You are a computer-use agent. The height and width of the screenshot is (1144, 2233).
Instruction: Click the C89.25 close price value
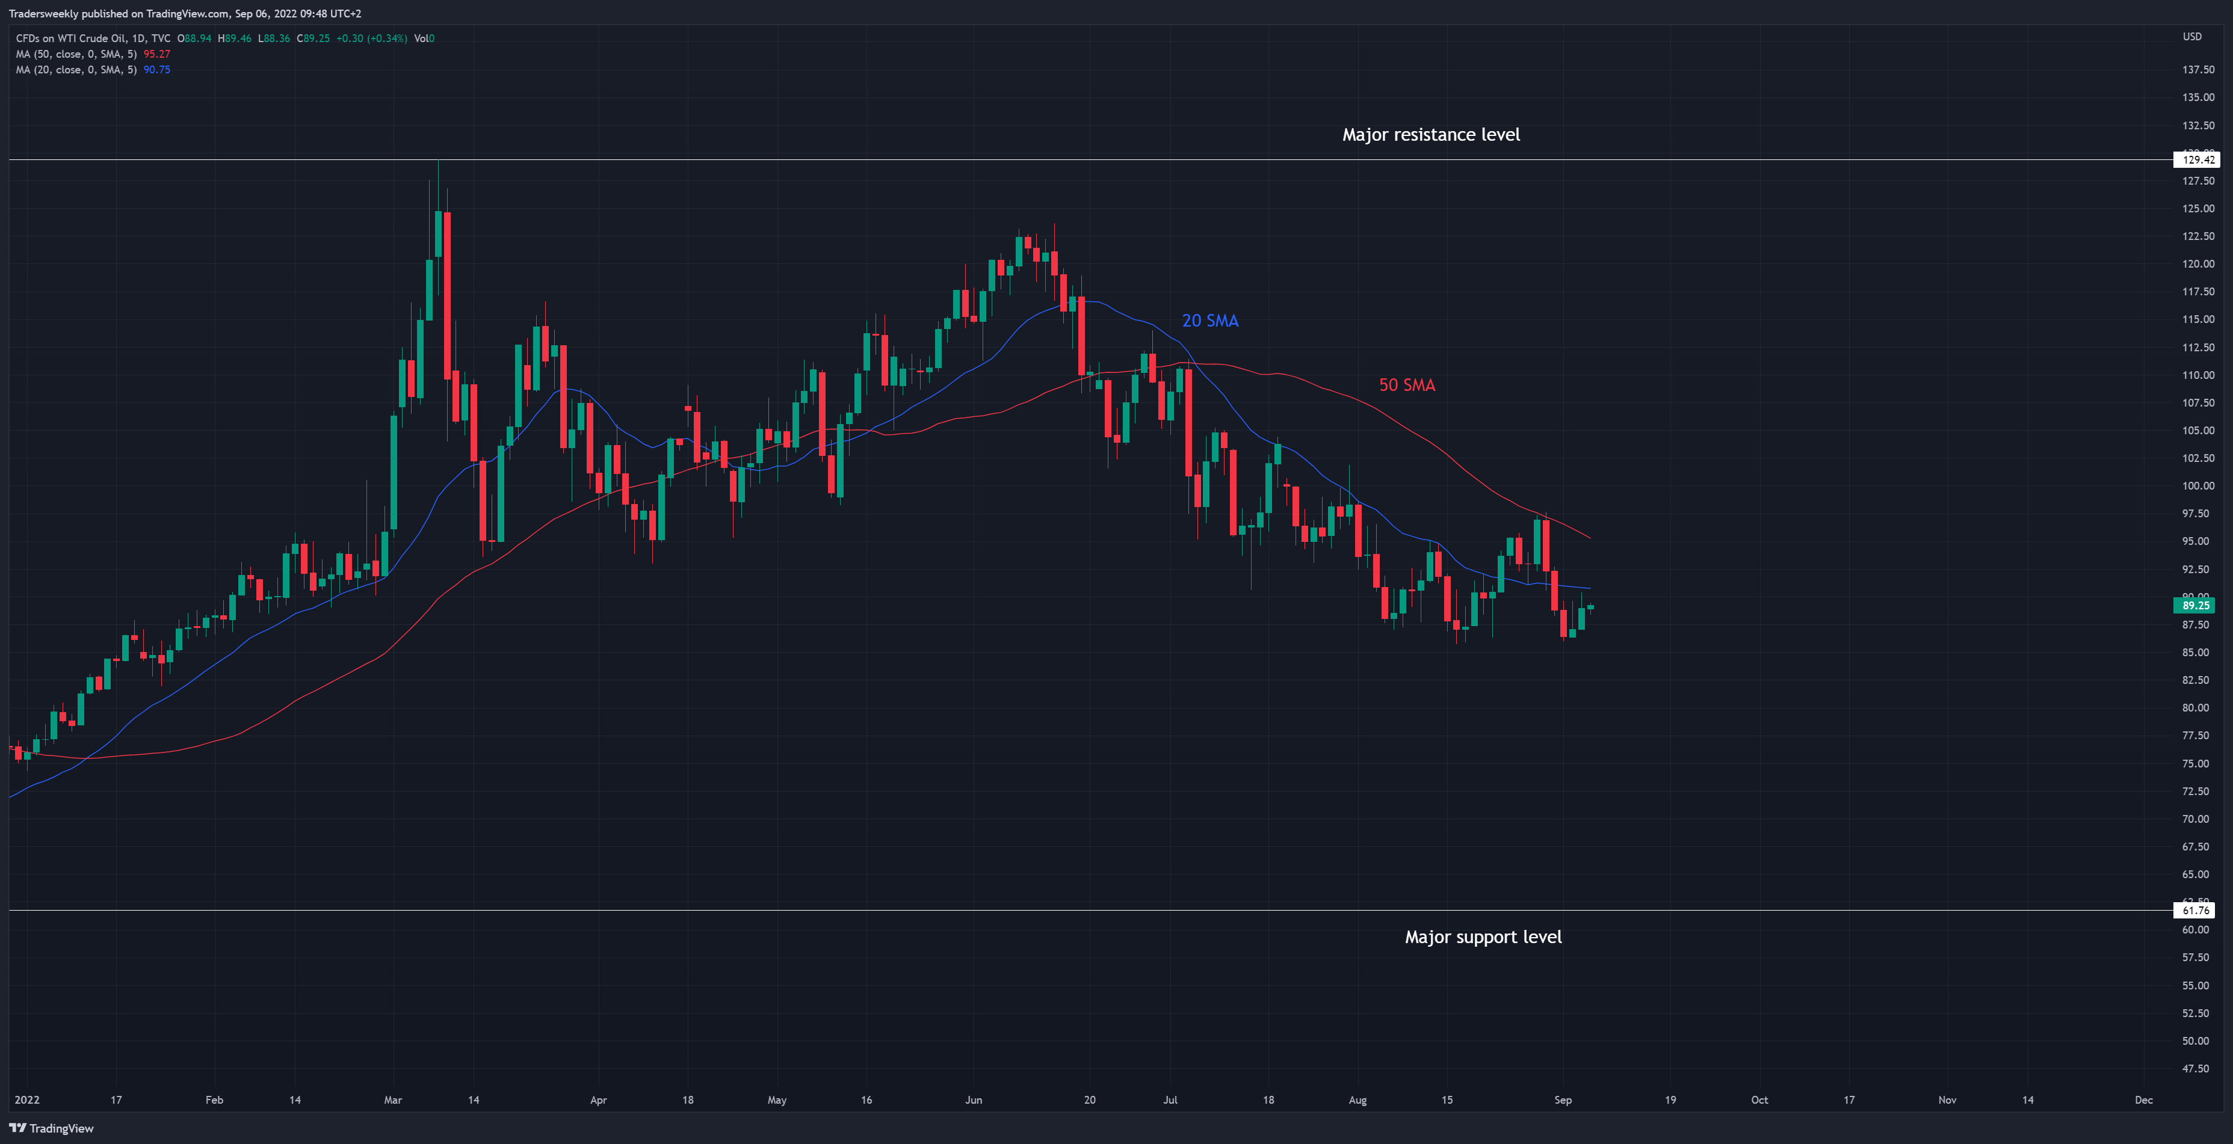[x=313, y=38]
